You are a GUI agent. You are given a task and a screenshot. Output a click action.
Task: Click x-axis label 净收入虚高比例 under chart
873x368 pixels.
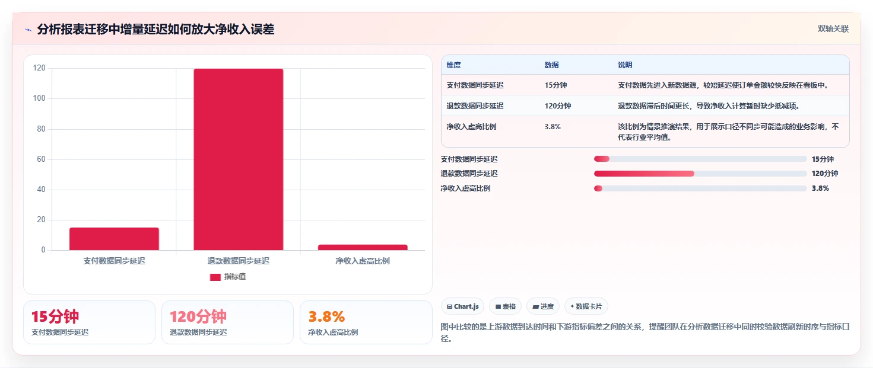coord(363,261)
